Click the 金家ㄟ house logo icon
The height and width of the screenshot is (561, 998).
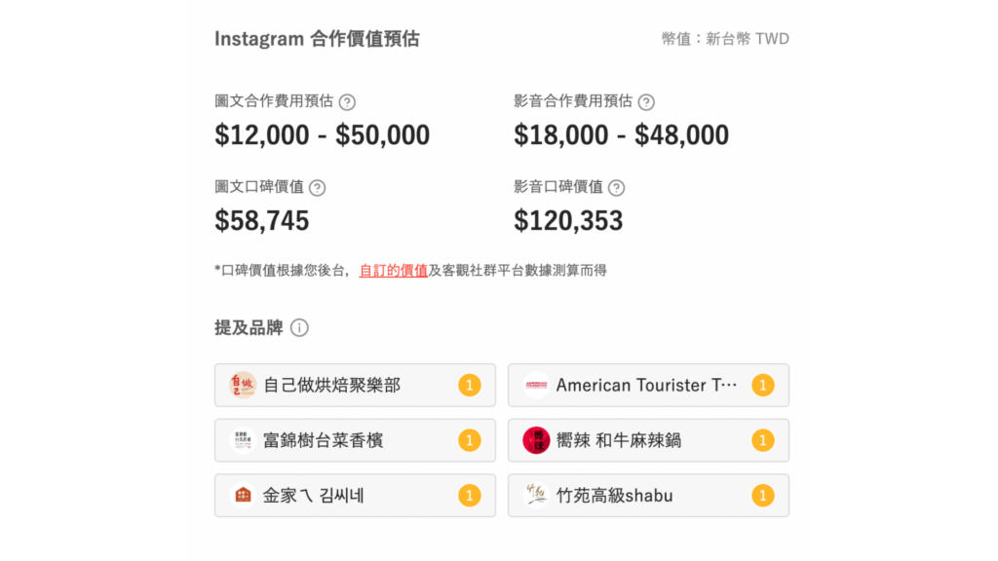click(x=243, y=496)
